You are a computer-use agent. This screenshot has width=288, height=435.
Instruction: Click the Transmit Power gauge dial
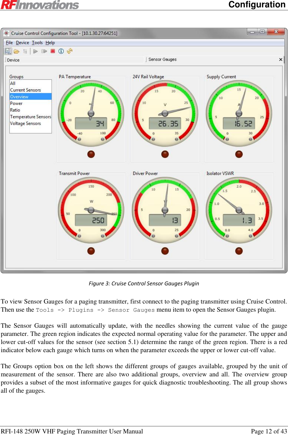(x=91, y=210)
